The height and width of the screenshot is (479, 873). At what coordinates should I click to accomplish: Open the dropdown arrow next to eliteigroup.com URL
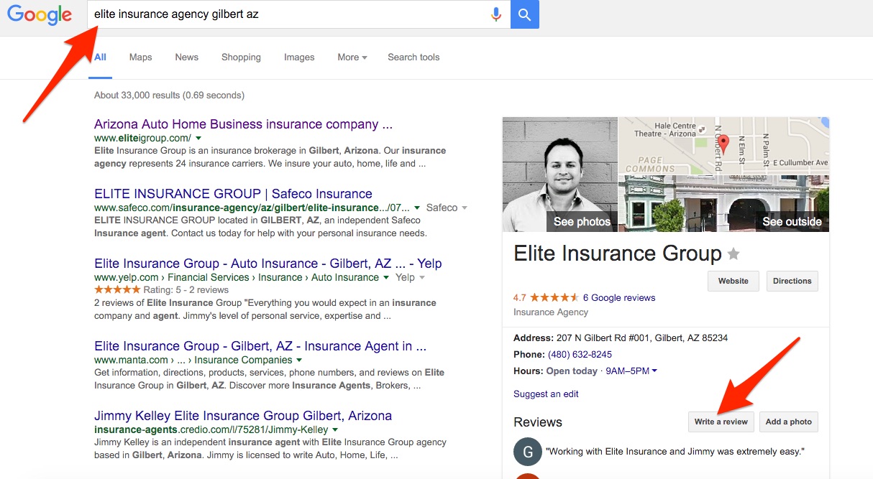(x=199, y=137)
